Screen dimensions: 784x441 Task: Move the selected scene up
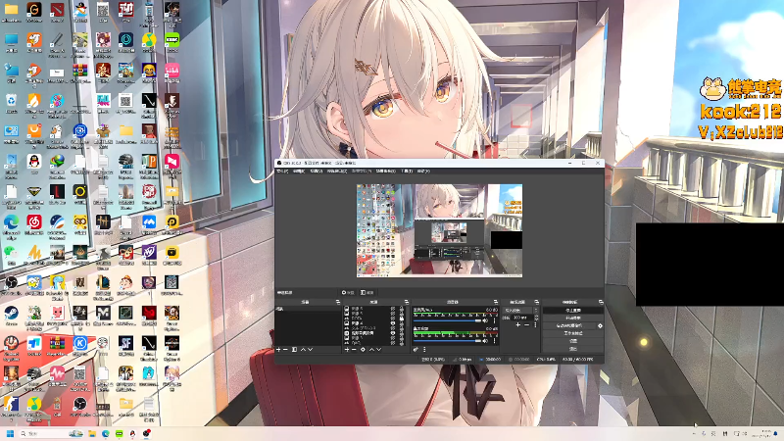[x=304, y=350]
